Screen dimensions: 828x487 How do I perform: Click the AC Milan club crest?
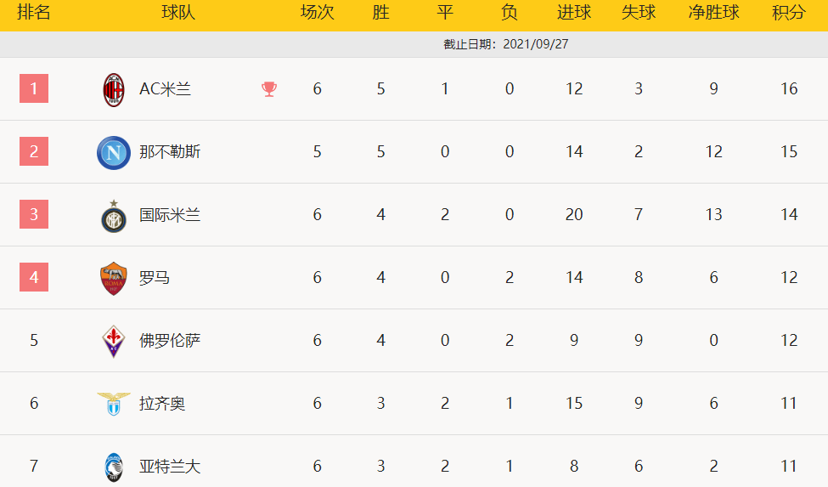click(114, 89)
